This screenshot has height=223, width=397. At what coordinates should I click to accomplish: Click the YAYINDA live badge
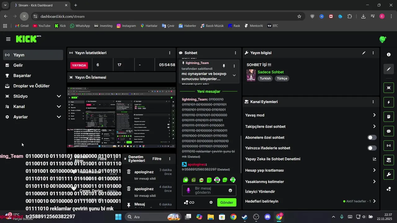tap(79, 65)
